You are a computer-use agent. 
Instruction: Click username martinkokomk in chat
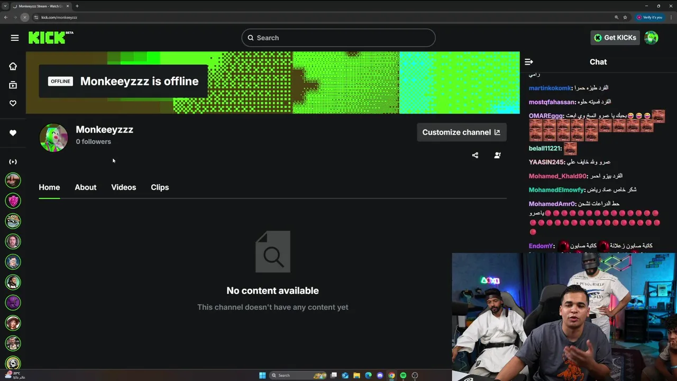550,88
